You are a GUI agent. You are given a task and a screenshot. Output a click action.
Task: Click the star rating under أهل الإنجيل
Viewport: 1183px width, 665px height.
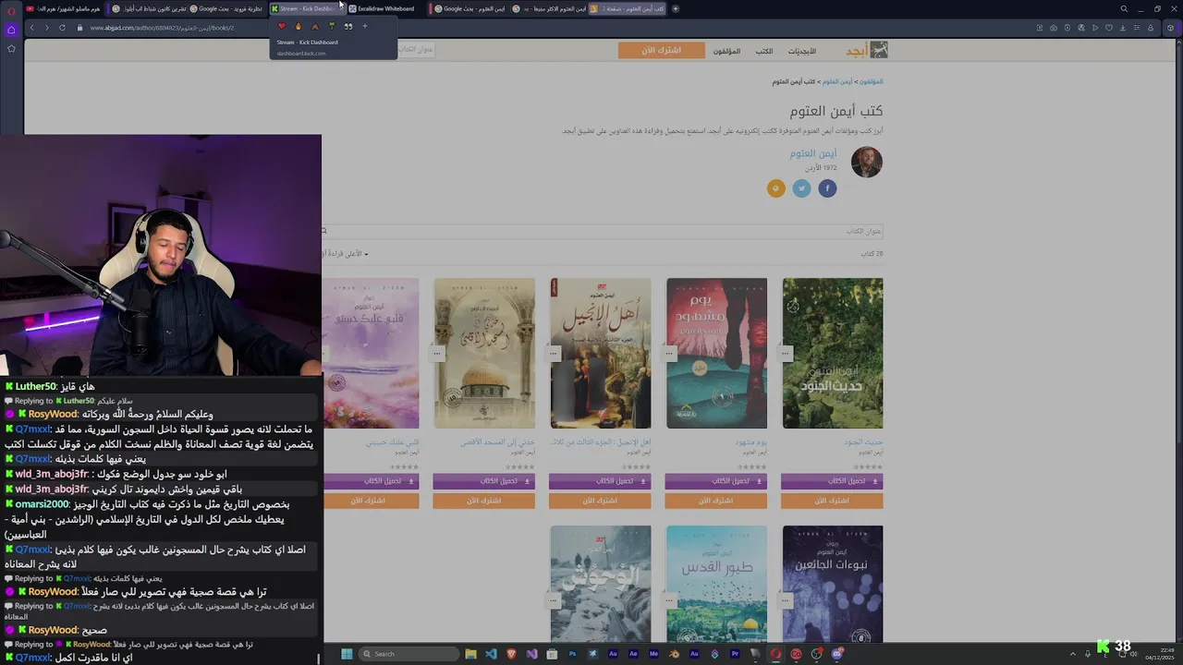[636, 467]
